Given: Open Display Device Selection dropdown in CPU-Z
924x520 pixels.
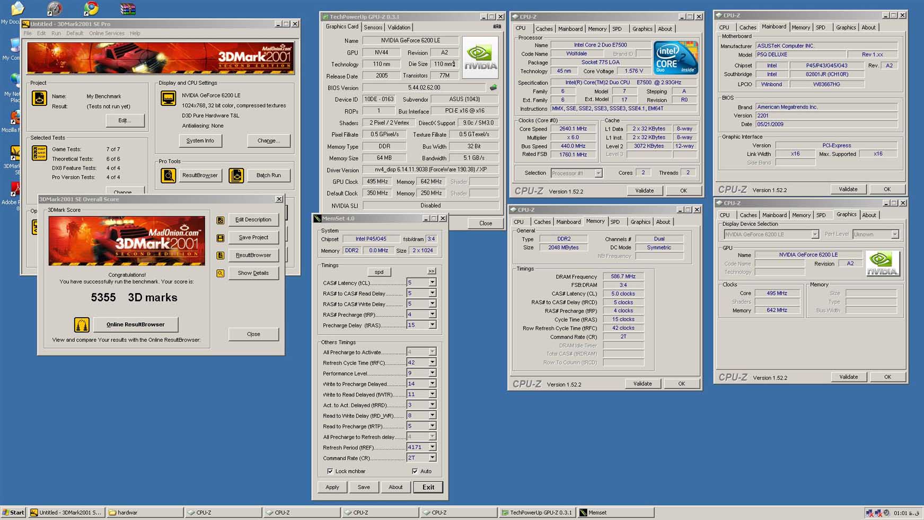Looking at the screenshot, I should pyautogui.click(x=815, y=234).
